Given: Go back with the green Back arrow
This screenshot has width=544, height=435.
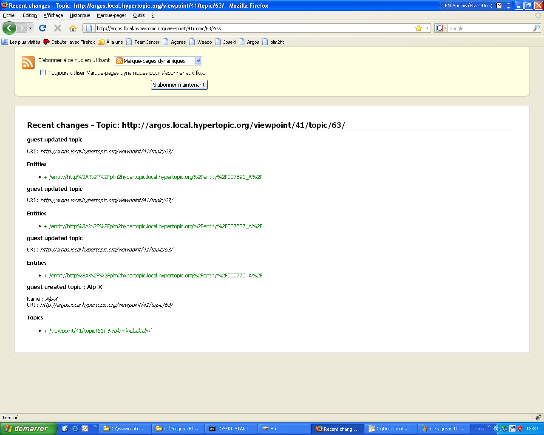Looking at the screenshot, I should click(x=9, y=28).
